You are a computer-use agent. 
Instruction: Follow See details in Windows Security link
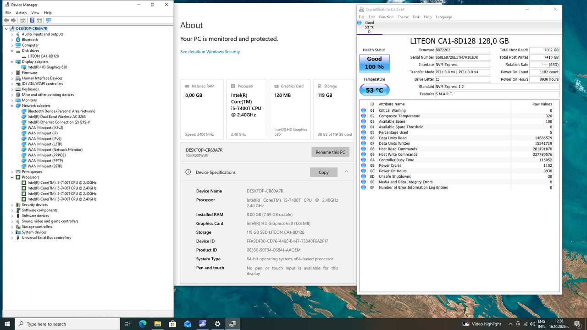click(x=210, y=52)
